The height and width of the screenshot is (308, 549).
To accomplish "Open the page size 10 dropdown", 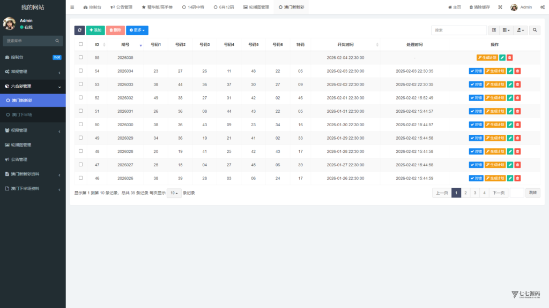I will point(174,193).
